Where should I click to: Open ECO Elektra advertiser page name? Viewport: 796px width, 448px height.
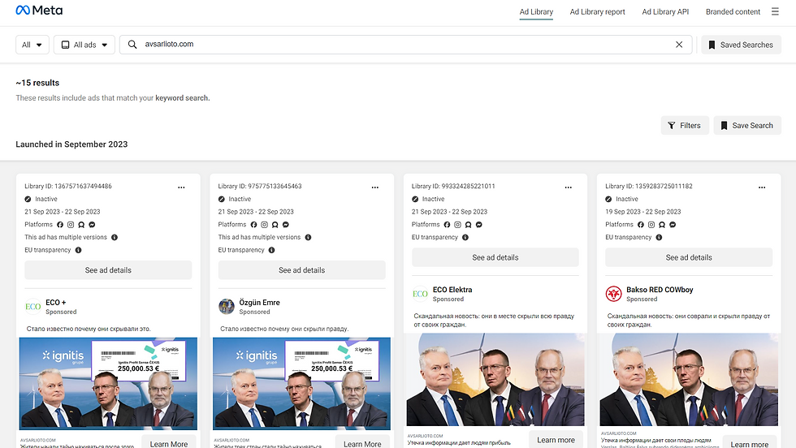(x=452, y=290)
